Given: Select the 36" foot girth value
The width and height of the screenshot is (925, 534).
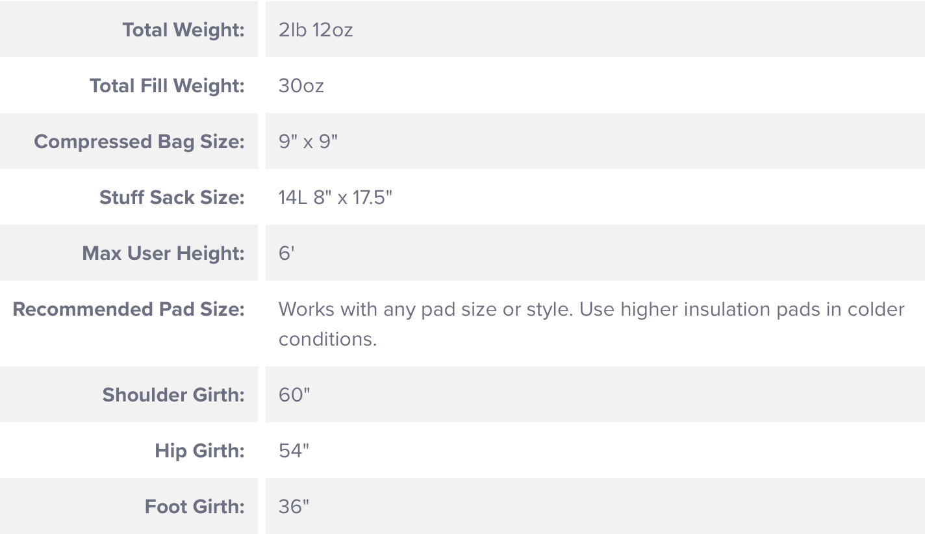Looking at the screenshot, I should [x=294, y=507].
